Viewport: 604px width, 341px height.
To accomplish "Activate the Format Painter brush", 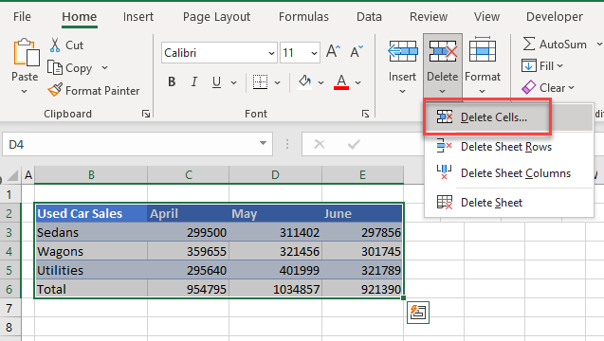I will coord(55,90).
